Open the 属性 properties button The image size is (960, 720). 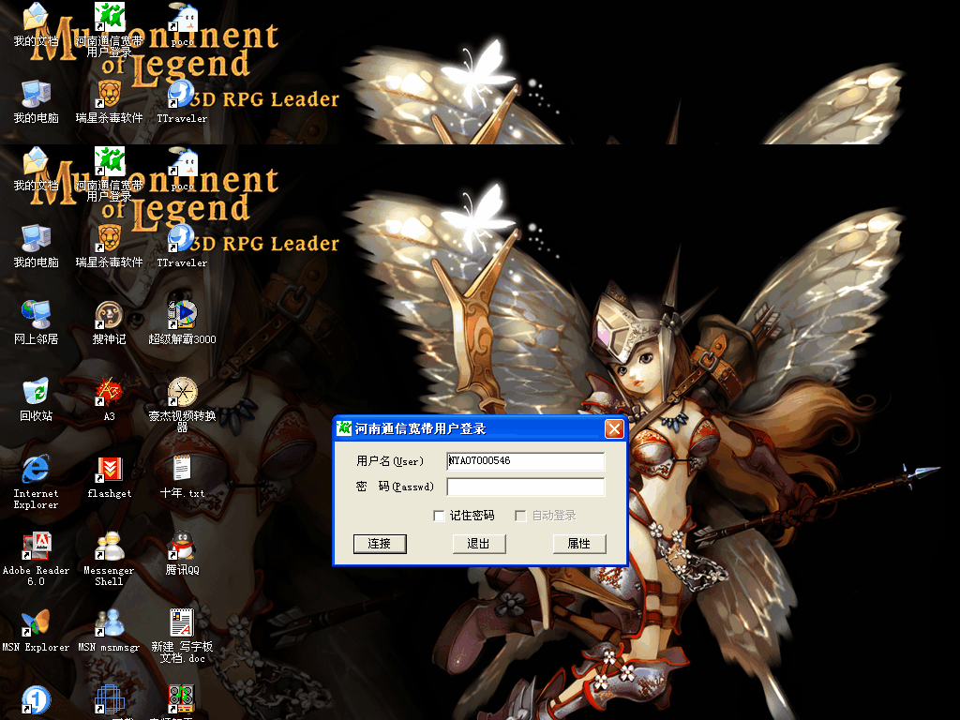pyautogui.click(x=579, y=544)
